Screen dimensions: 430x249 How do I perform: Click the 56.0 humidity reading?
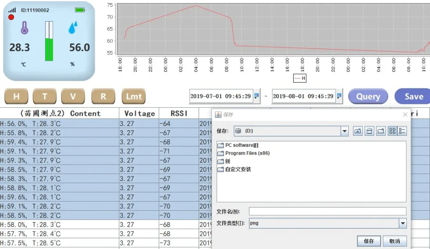tap(79, 47)
